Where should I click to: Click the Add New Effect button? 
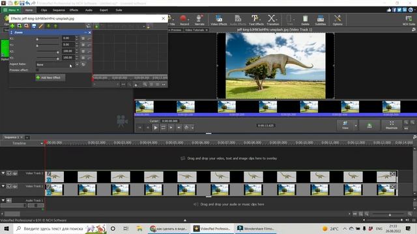50,78
